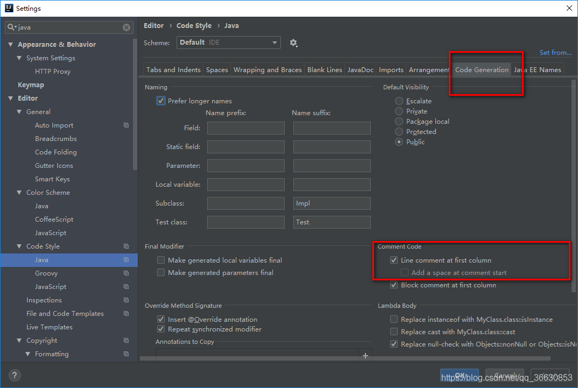Collapse the Editor tree node

coord(10,98)
